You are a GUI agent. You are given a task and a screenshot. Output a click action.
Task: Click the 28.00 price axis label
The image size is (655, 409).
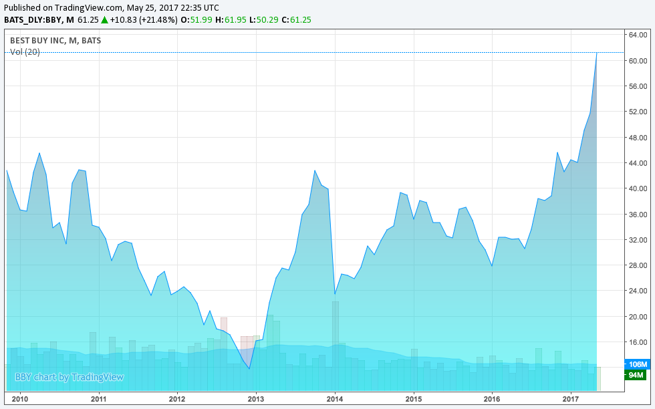pyautogui.click(x=638, y=266)
